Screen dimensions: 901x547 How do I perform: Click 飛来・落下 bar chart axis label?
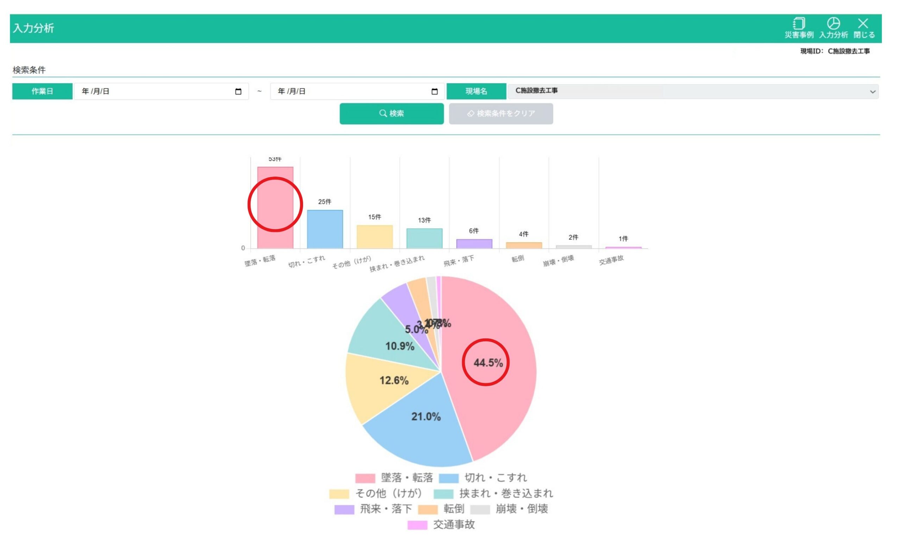(x=459, y=261)
